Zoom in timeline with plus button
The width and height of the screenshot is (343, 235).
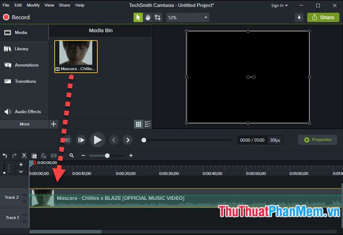pyautogui.click(x=131, y=155)
